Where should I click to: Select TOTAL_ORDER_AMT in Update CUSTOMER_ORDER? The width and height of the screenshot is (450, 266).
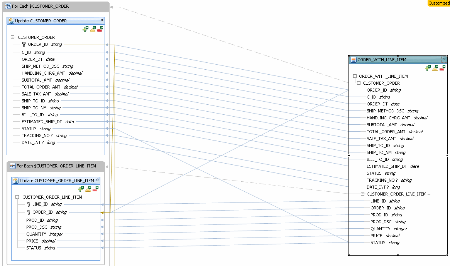point(50,87)
